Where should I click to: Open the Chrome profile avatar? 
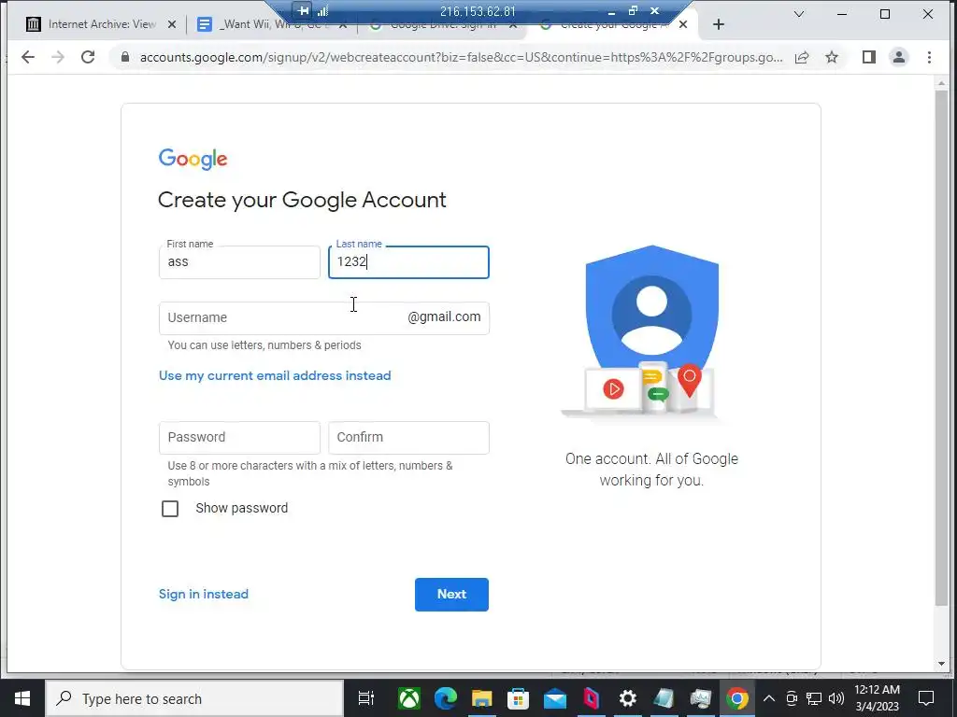tap(899, 57)
